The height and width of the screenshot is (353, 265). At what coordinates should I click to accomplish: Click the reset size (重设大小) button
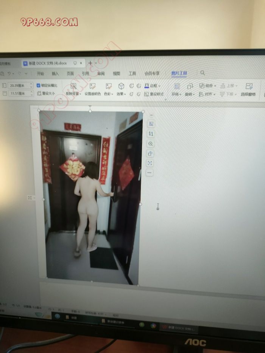(47, 93)
